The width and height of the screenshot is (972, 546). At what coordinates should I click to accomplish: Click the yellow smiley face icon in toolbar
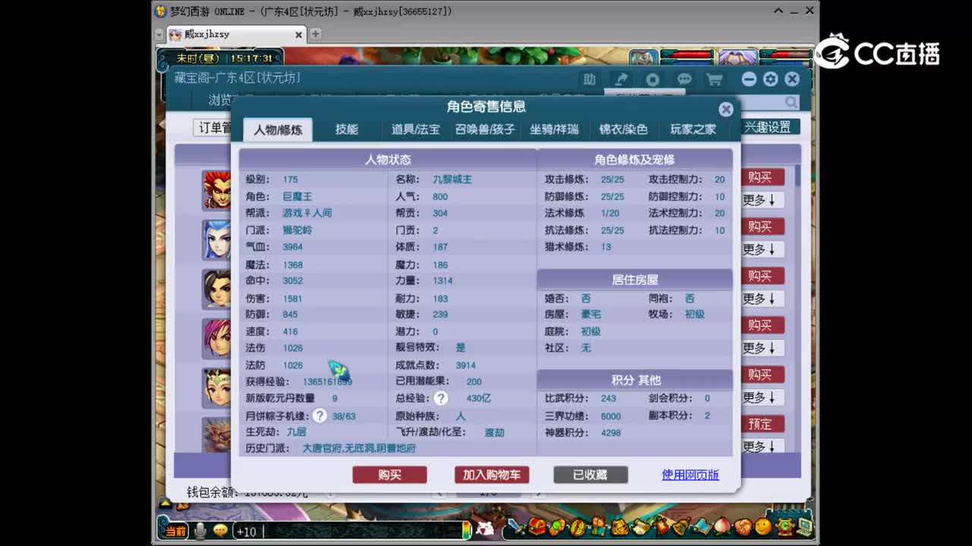click(x=763, y=526)
